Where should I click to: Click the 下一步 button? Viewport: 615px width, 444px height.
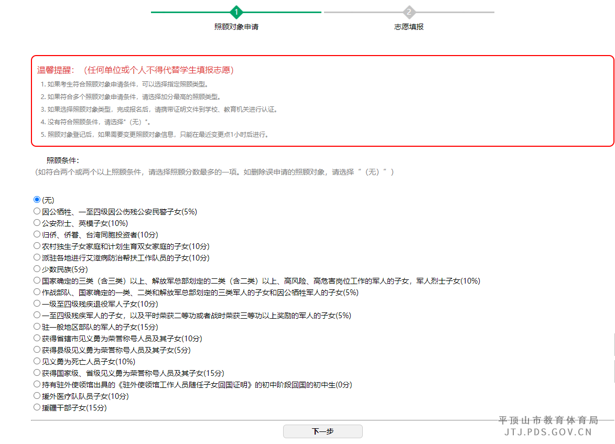coord(322,431)
